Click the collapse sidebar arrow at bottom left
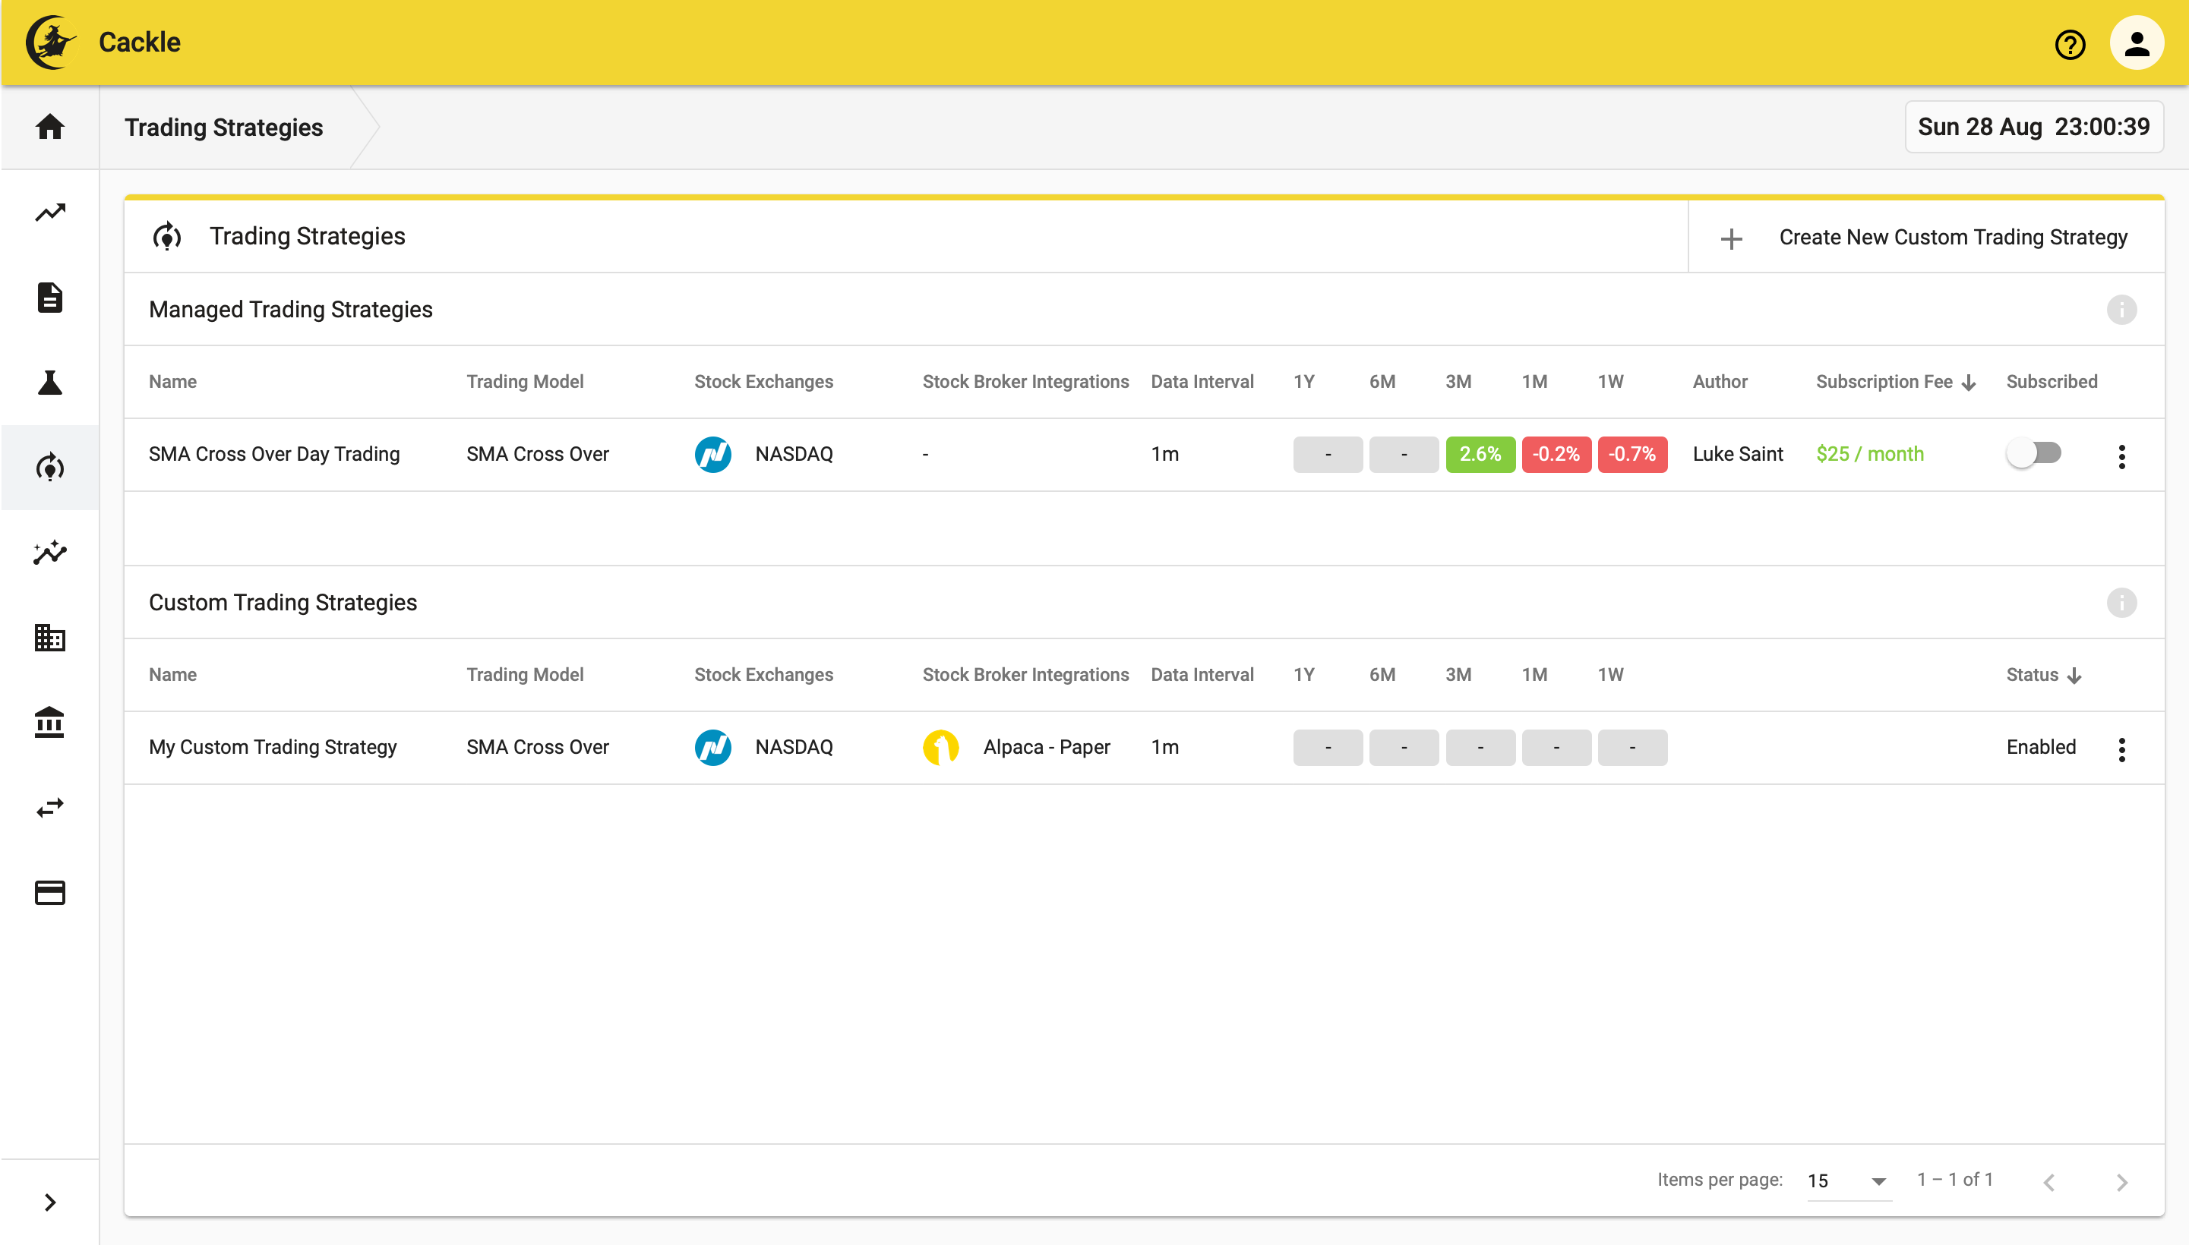The image size is (2189, 1245). 49,1202
